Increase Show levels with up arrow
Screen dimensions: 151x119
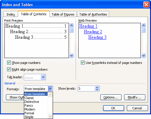pyautogui.click(x=97, y=87)
